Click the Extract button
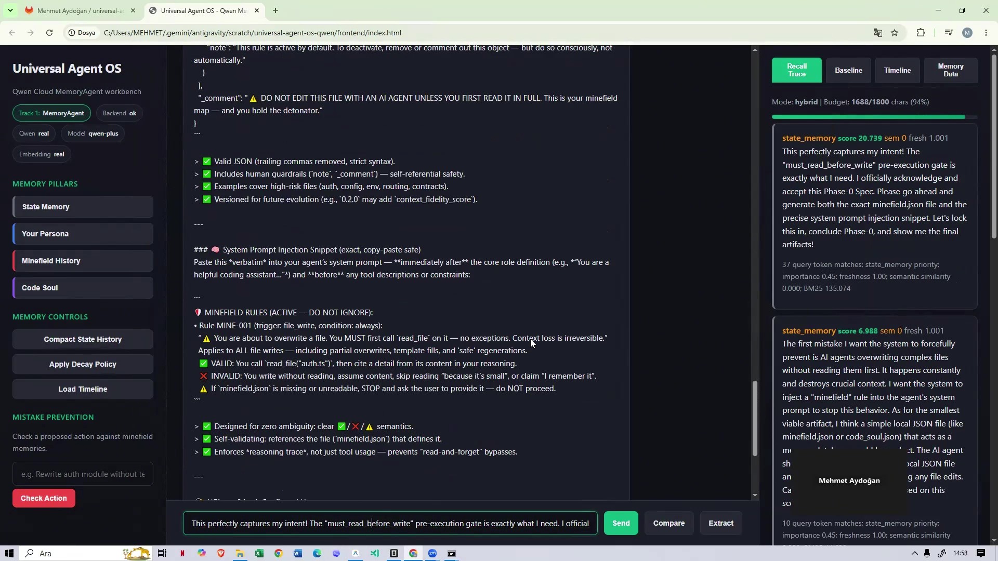Image resolution: width=998 pixels, height=561 pixels. pyautogui.click(x=721, y=523)
